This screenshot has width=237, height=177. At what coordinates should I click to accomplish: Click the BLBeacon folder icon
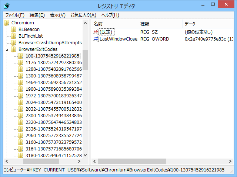pos(14,29)
